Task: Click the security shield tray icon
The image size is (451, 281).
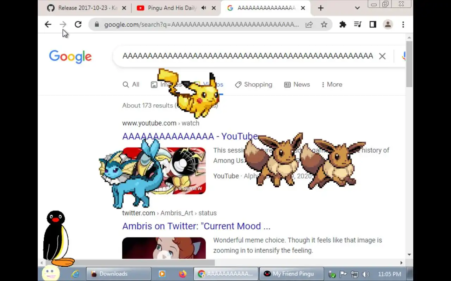Action: tap(332, 274)
